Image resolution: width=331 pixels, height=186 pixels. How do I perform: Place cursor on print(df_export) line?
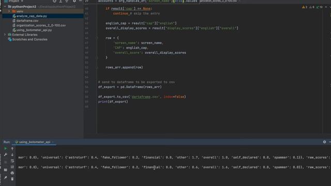(x=113, y=102)
